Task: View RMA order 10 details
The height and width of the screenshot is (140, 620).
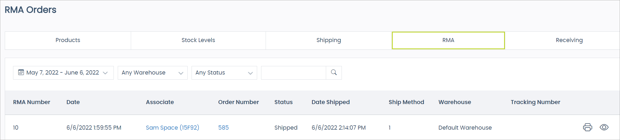Action: coord(604,127)
